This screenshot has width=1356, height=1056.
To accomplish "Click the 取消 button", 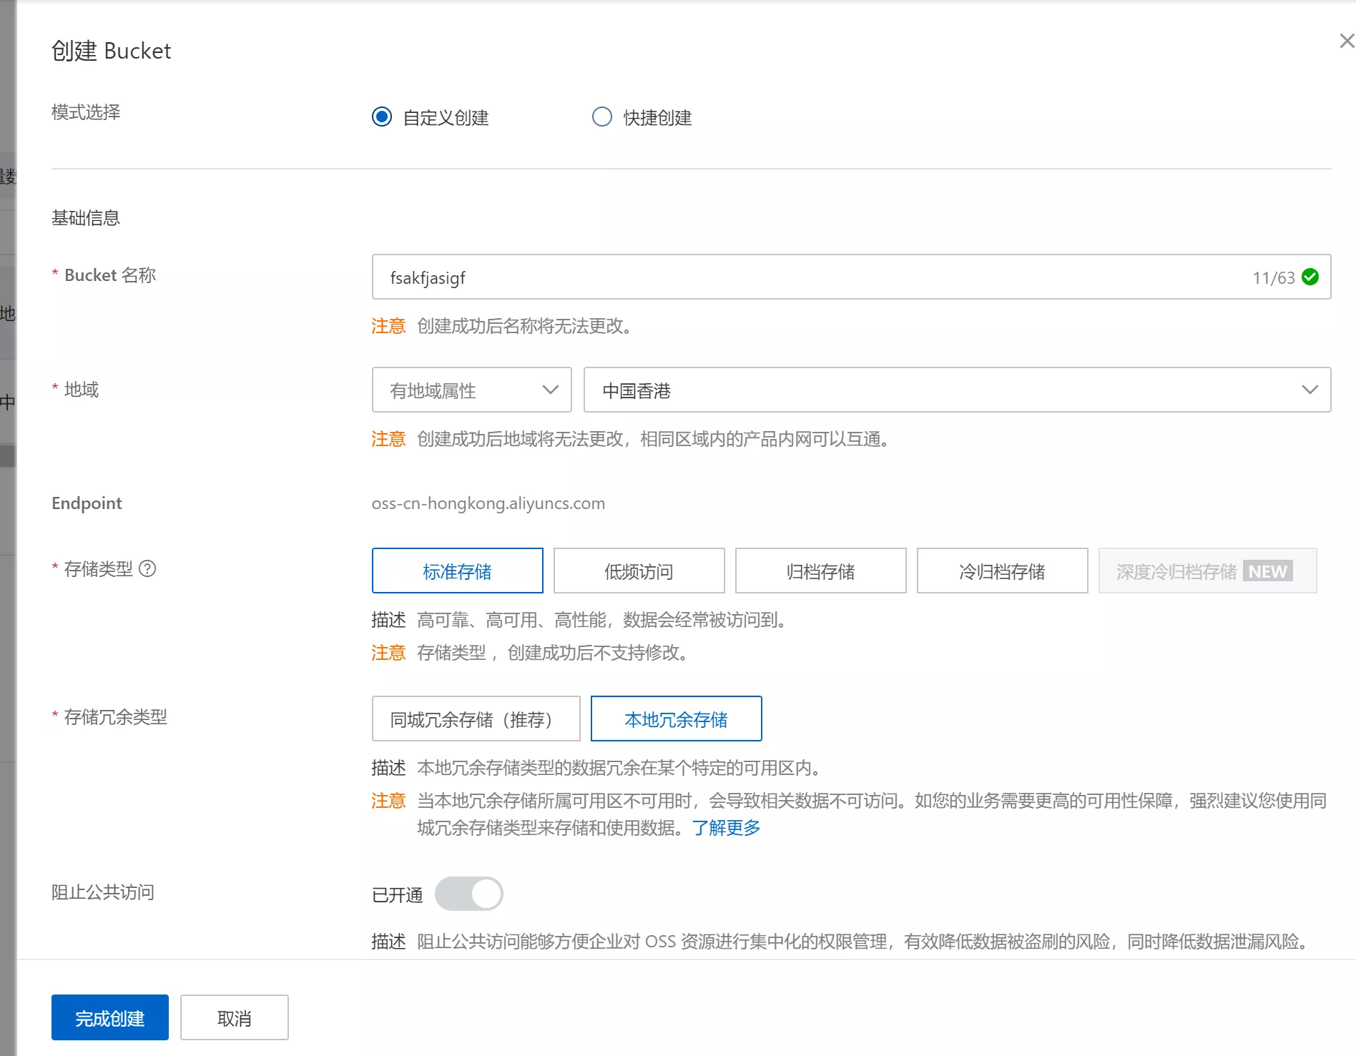I will pyautogui.click(x=234, y=1017).
